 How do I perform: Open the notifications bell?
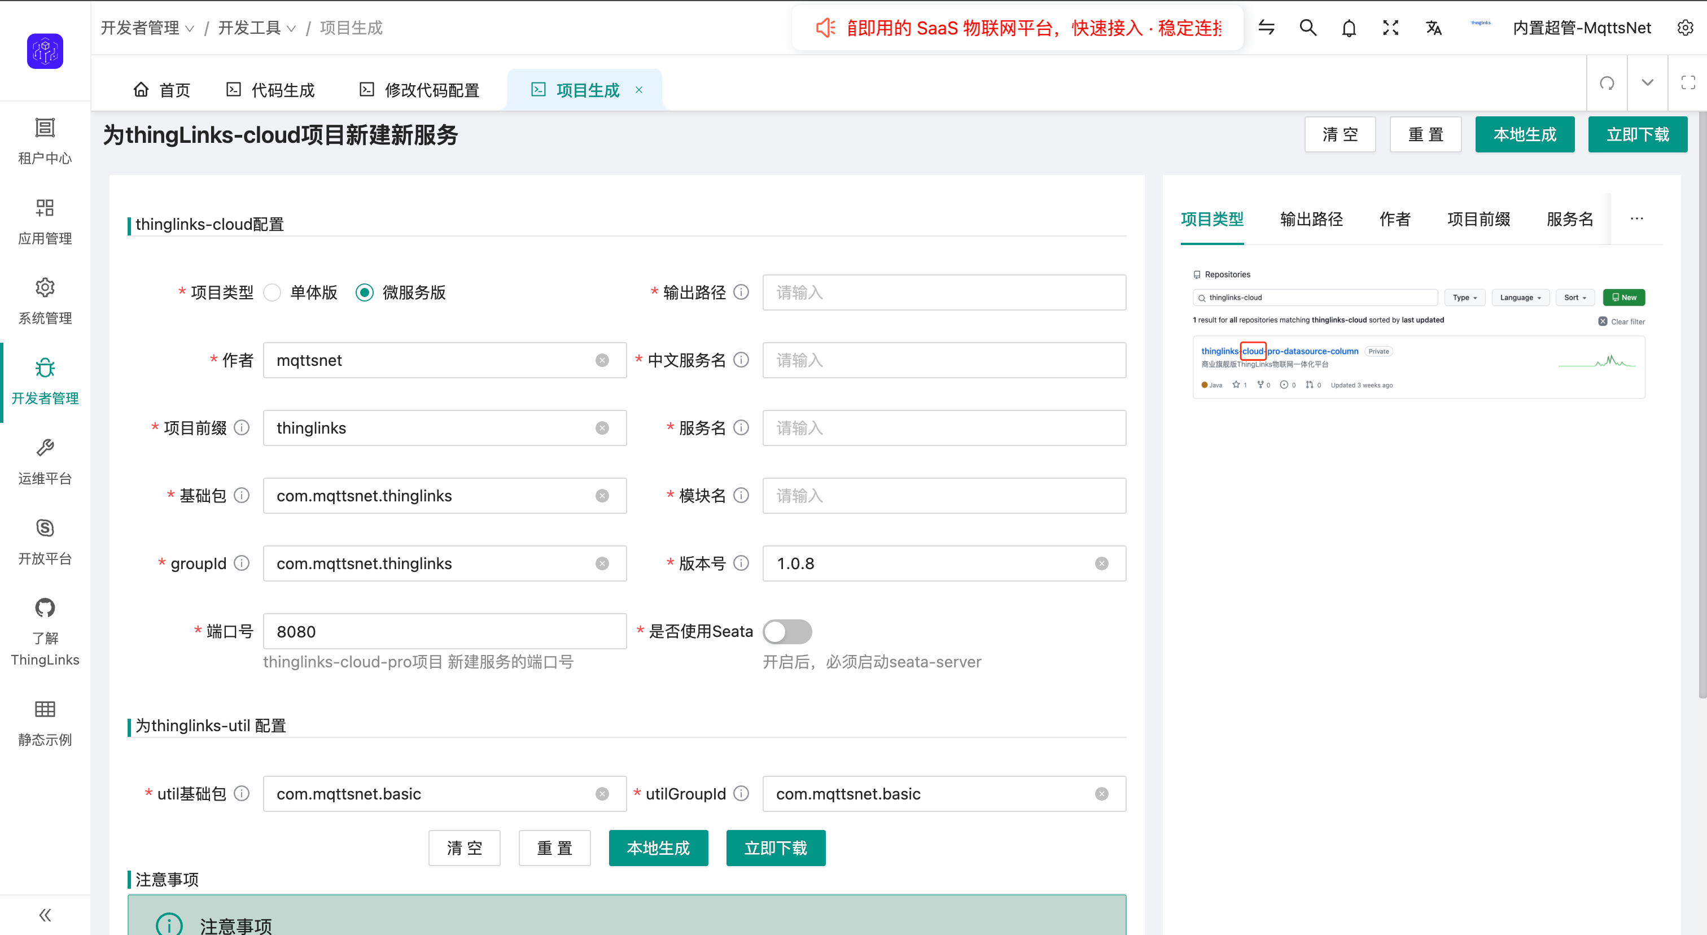[1349, 28]
